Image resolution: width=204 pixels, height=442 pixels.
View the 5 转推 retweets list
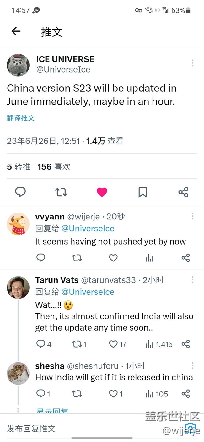[x=19, y=166]
